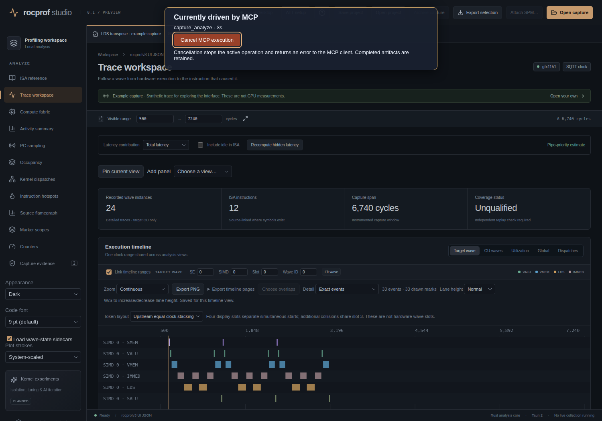The image size is (602, 421).
Task: Open the Normal lane height dropdown
Action: pyautogui.click(x=480, y=289)
